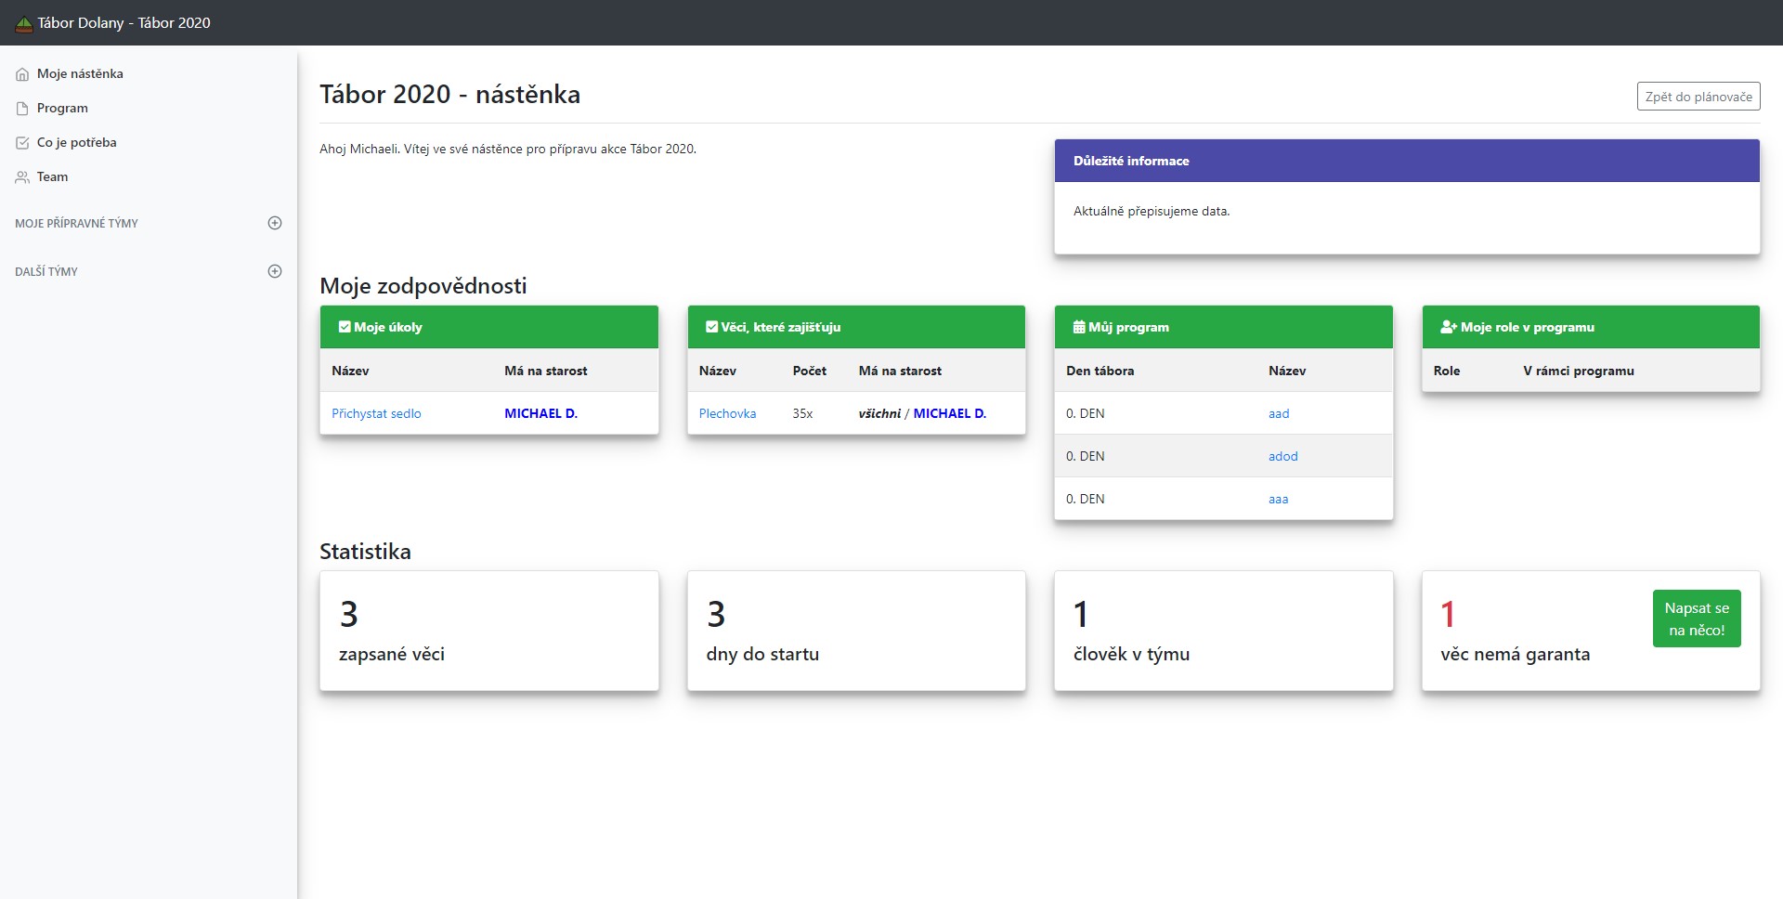Image resolution: width=1783 pixels, height=899 pixels.
Task: Click the checklist icon beside Co je potřeba
Action: click(22, 143)
